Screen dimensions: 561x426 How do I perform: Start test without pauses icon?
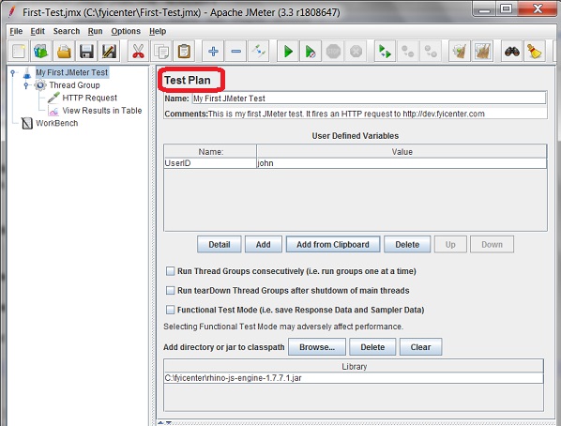311,52
